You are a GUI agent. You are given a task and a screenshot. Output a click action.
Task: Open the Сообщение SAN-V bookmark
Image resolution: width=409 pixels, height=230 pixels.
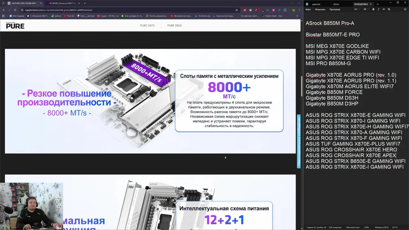point(38,16)
